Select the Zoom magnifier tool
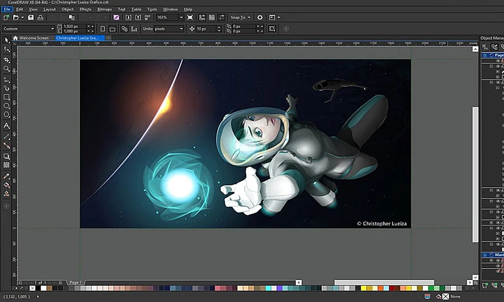 point(7,69)
